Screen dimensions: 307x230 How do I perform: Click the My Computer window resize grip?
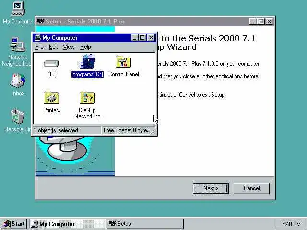[153, 131]
